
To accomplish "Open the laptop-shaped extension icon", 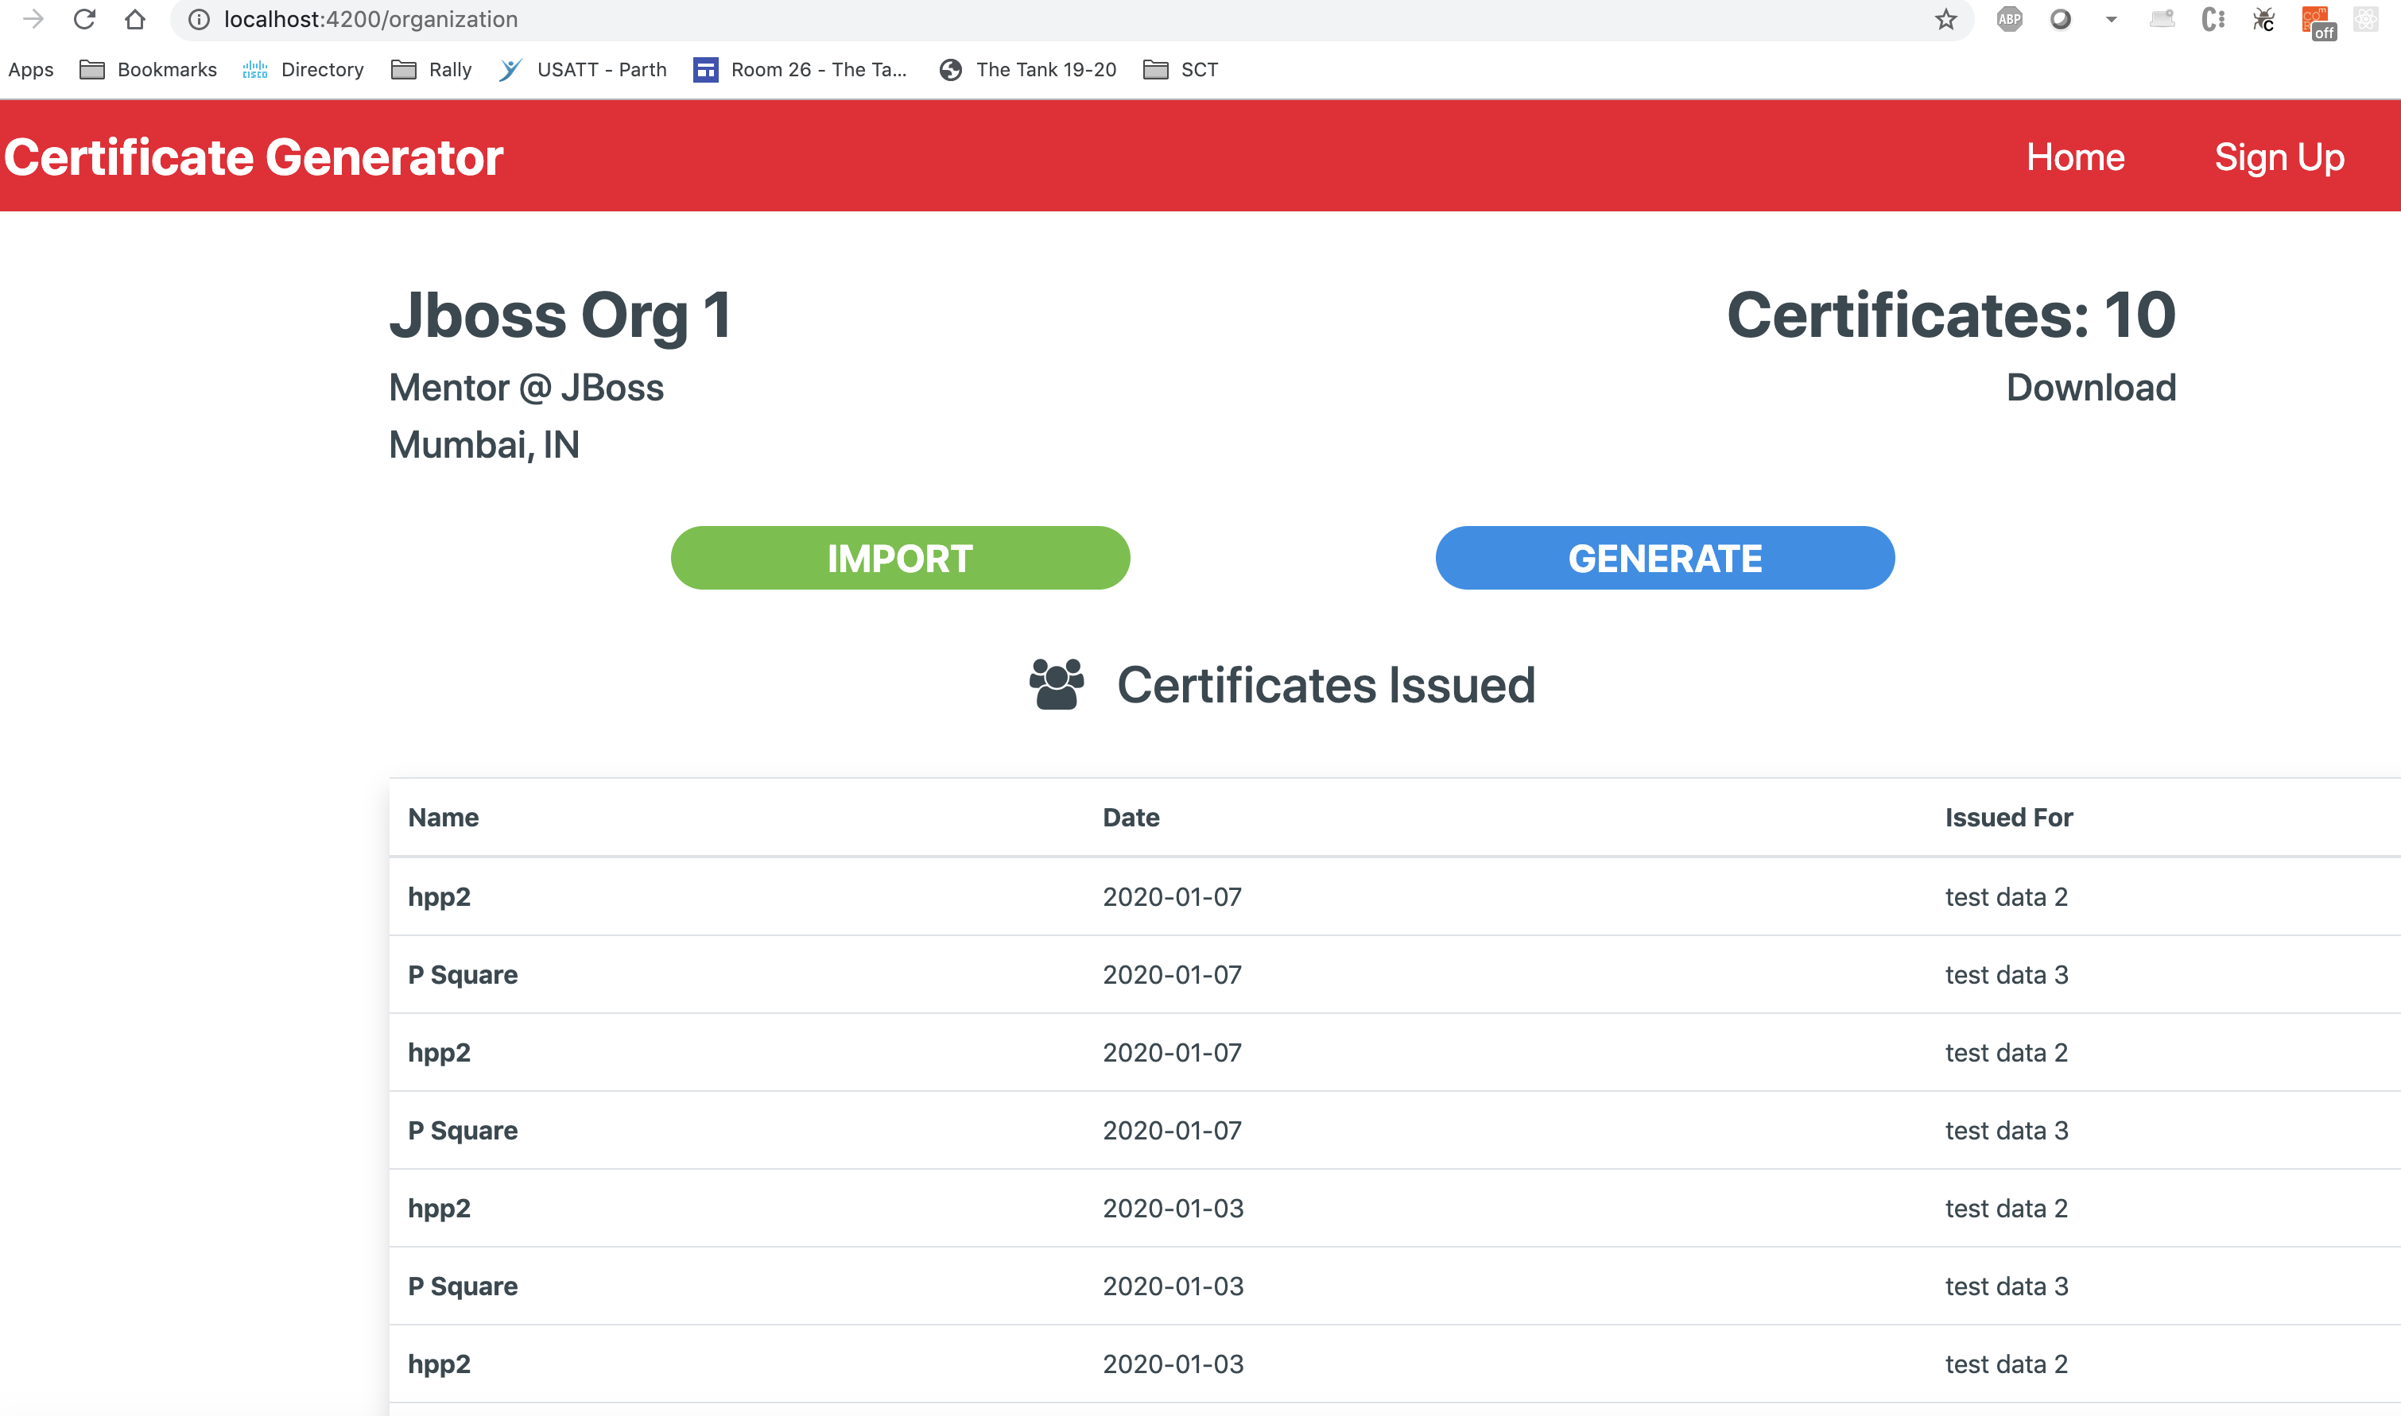I will [x=2162, y=19].
